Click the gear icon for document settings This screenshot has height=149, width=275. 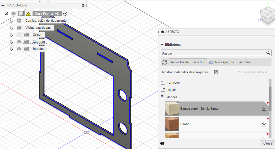(x=19, y=21)
